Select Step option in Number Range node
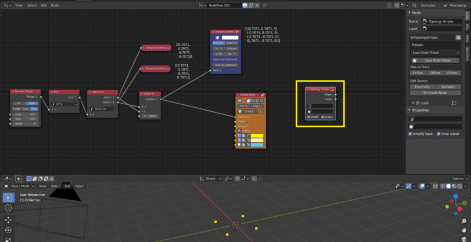This screenshot has width=471, height=242. coord(34,109)
